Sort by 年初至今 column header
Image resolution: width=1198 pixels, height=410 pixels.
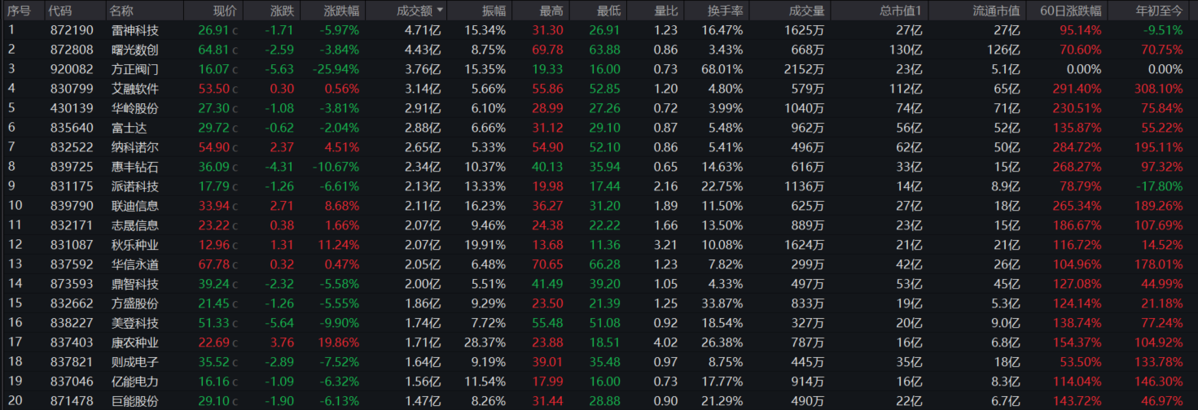(x=1159, y=11)
